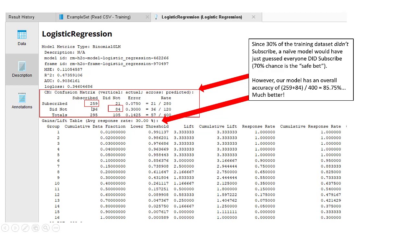Image resolution: width=415 pixels, height=233 pixels.
Task: Click the 'Gains/Lift Table' header line
Action: 100,121
